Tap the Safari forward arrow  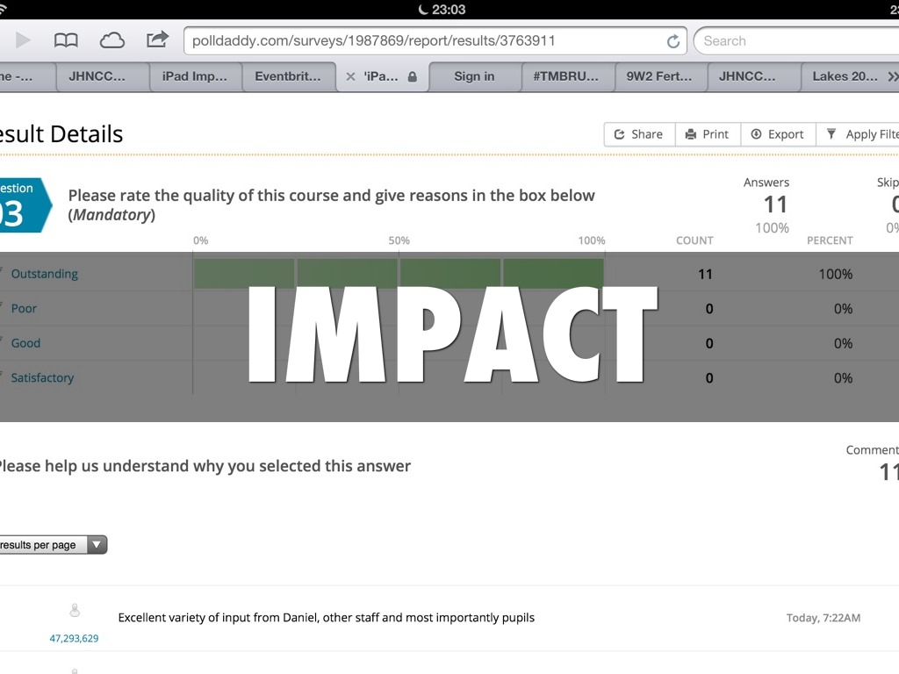click(x=23, y=40)
